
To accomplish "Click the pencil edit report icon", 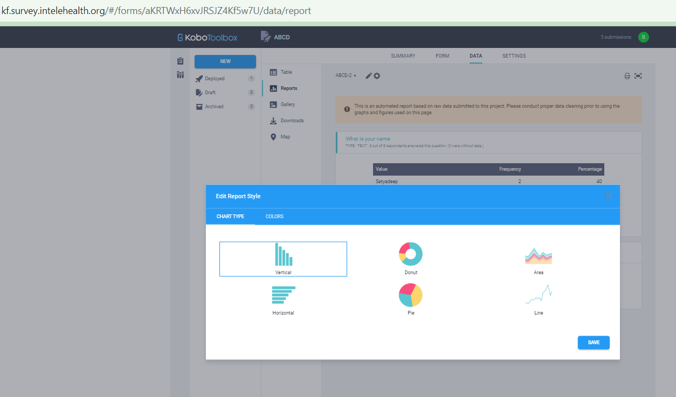I will (369, 76).
